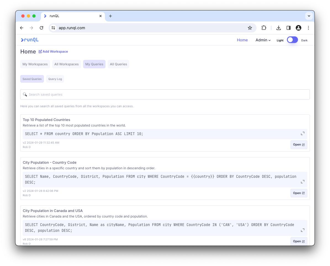Select the My Workspaces filter
The height and width of the screenshot is (266, 330).
(x=35, y=64)
